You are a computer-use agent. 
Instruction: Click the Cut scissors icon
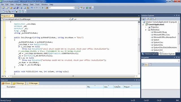coord(21,8)
